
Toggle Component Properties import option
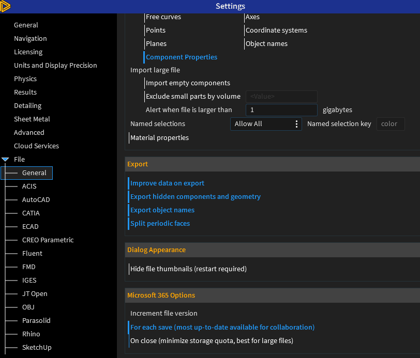(181, 57)
